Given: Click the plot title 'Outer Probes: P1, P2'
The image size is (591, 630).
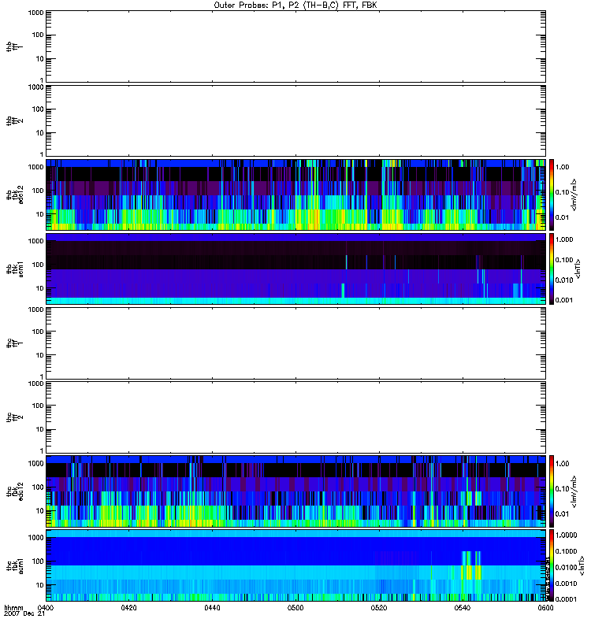Looking at the screenshot, I should coord(295,5).
